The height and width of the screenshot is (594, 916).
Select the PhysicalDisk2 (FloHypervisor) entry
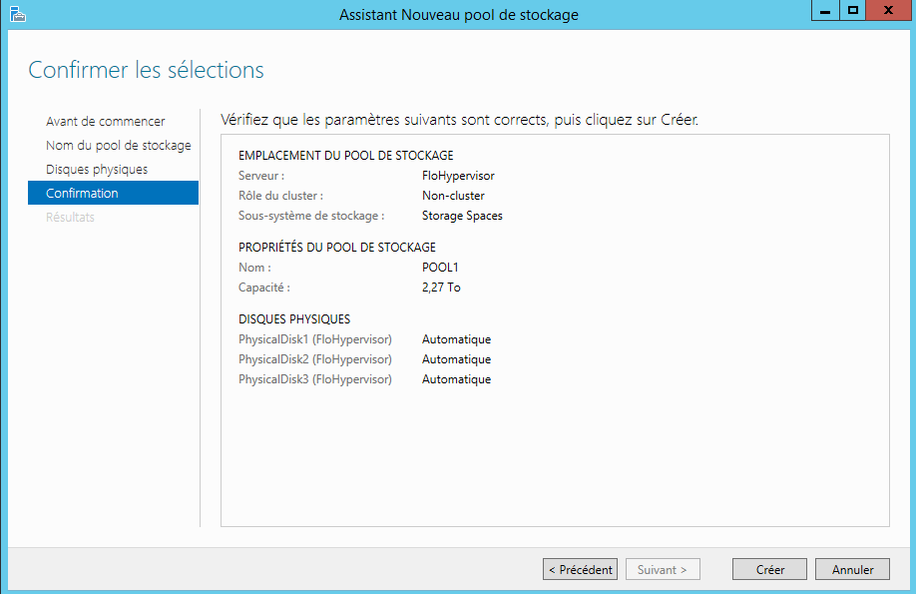click(315, 359)
